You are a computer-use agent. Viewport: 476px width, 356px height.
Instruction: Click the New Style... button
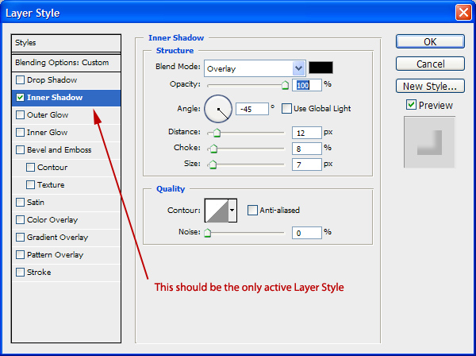(x=429, y=86)
